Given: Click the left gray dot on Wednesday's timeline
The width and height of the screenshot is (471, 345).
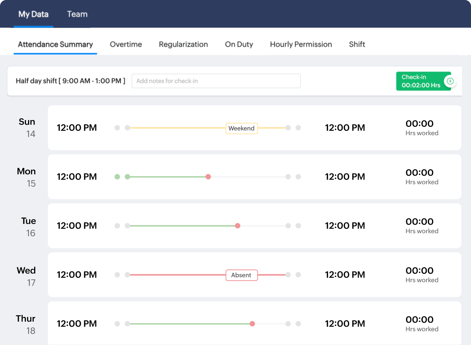Looking at the screenshot, I should (x=117, y=275).
